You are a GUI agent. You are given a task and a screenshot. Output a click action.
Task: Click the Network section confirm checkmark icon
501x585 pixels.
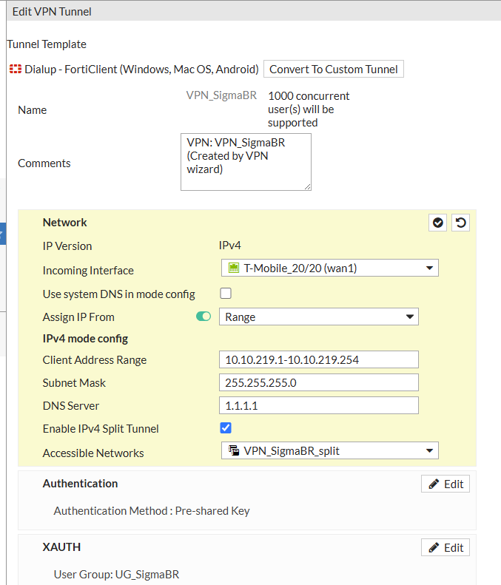(438, 223)
